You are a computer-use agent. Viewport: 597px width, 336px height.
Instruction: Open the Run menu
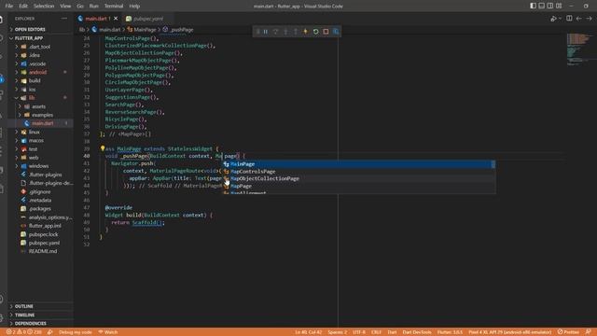click(93, 6)
